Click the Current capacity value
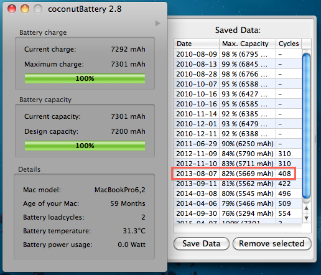This screenshot has width=321, height=275. pos(128,116)
